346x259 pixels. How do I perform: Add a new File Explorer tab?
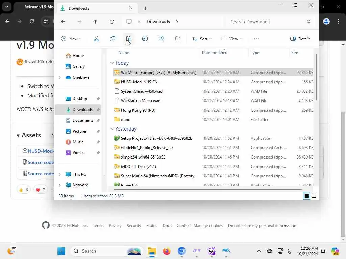point(145,8)
